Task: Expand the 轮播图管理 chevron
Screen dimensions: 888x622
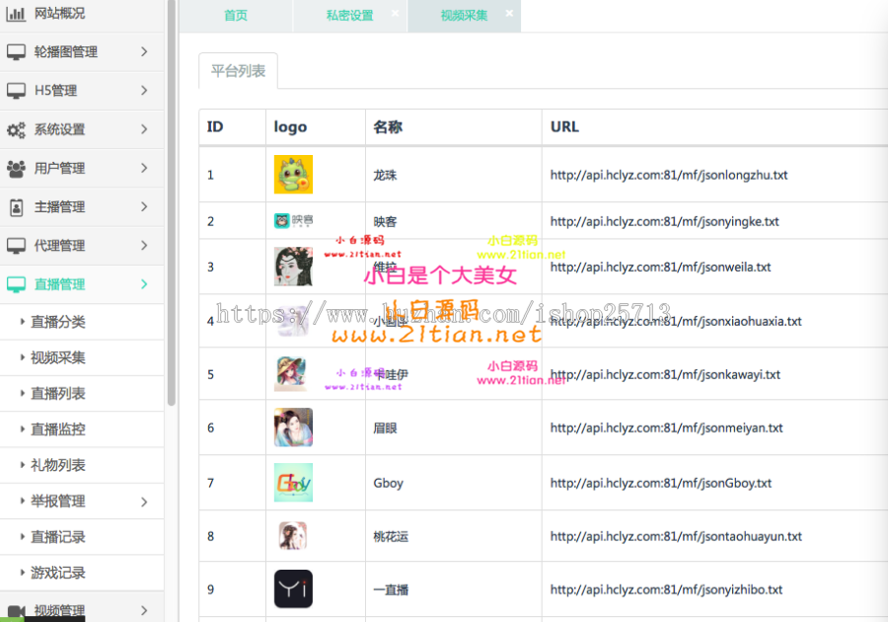Action: tap(144, 51)
